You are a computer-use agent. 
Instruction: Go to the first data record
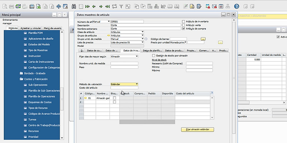[x=87, y=6]
